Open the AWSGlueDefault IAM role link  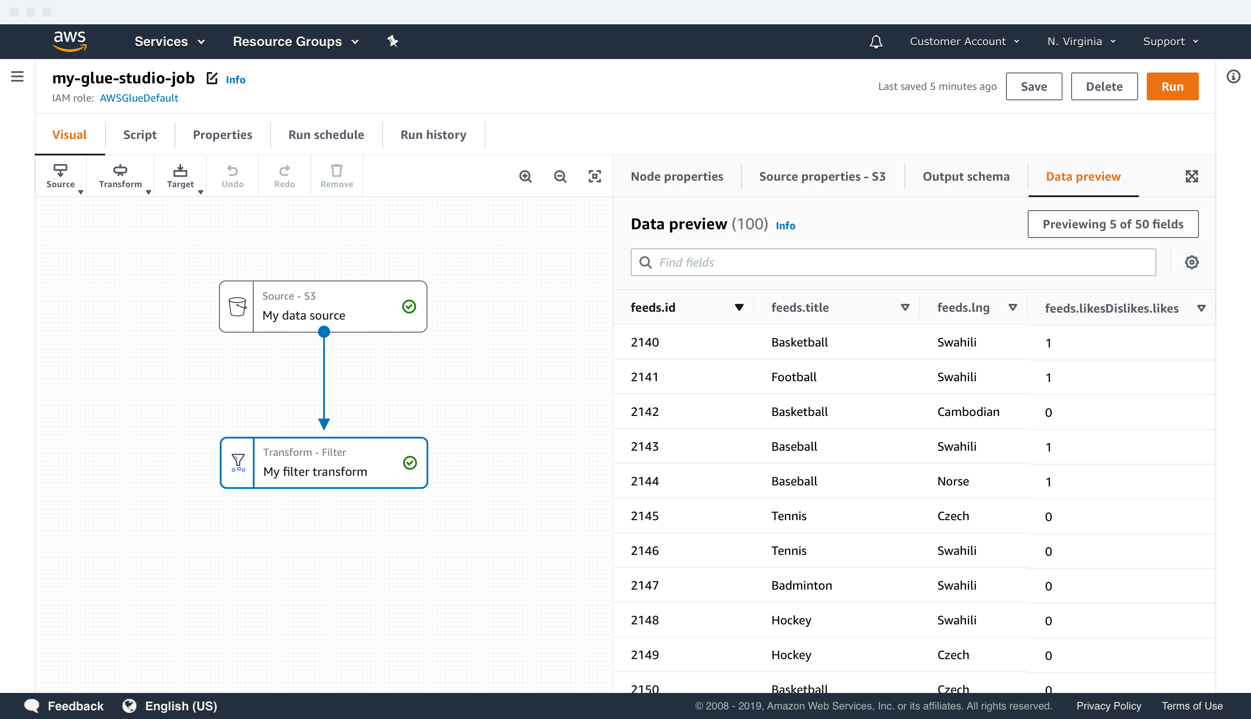point(139,98)
